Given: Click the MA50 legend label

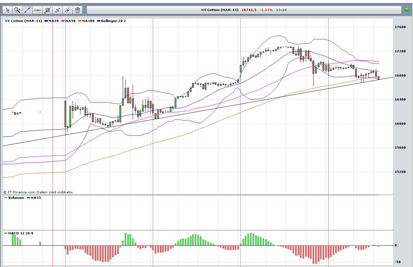Looking at the screenshot, I should (70, 21).
